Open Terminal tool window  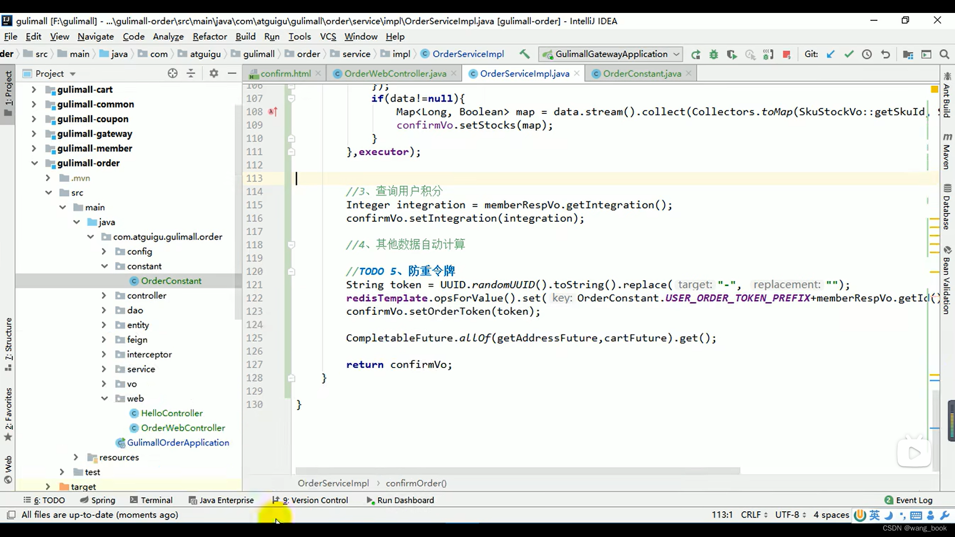(x=151, y=500)
